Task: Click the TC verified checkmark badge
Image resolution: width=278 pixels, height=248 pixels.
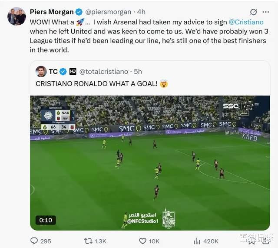Action: click(63, 72)
